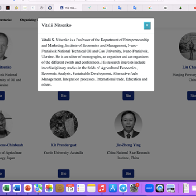Image resolution: width=196 pixels, height=196 pixels.
Task: Click Jie-Zheng Ying portrait photo
Action: click(128, 124)
